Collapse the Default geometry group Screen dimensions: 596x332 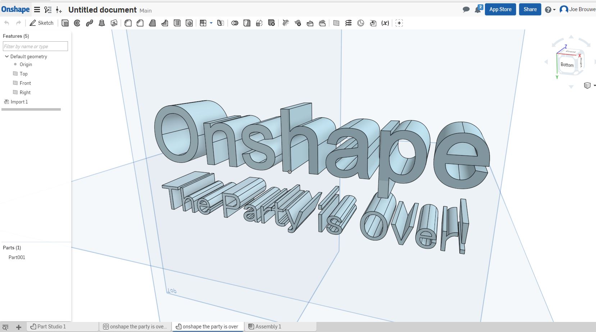pyautogui.click(x=6, y=56)
